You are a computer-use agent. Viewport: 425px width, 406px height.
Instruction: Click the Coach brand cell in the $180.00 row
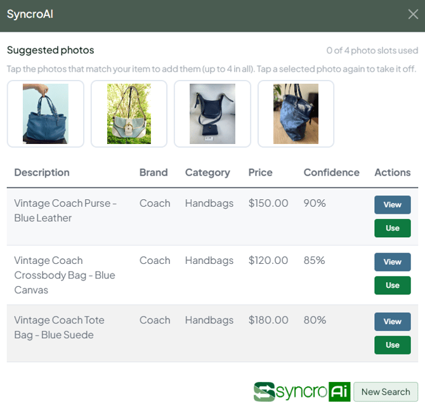pos(155,320)
